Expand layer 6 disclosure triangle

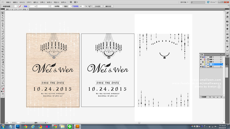click(x=206, y=62)
